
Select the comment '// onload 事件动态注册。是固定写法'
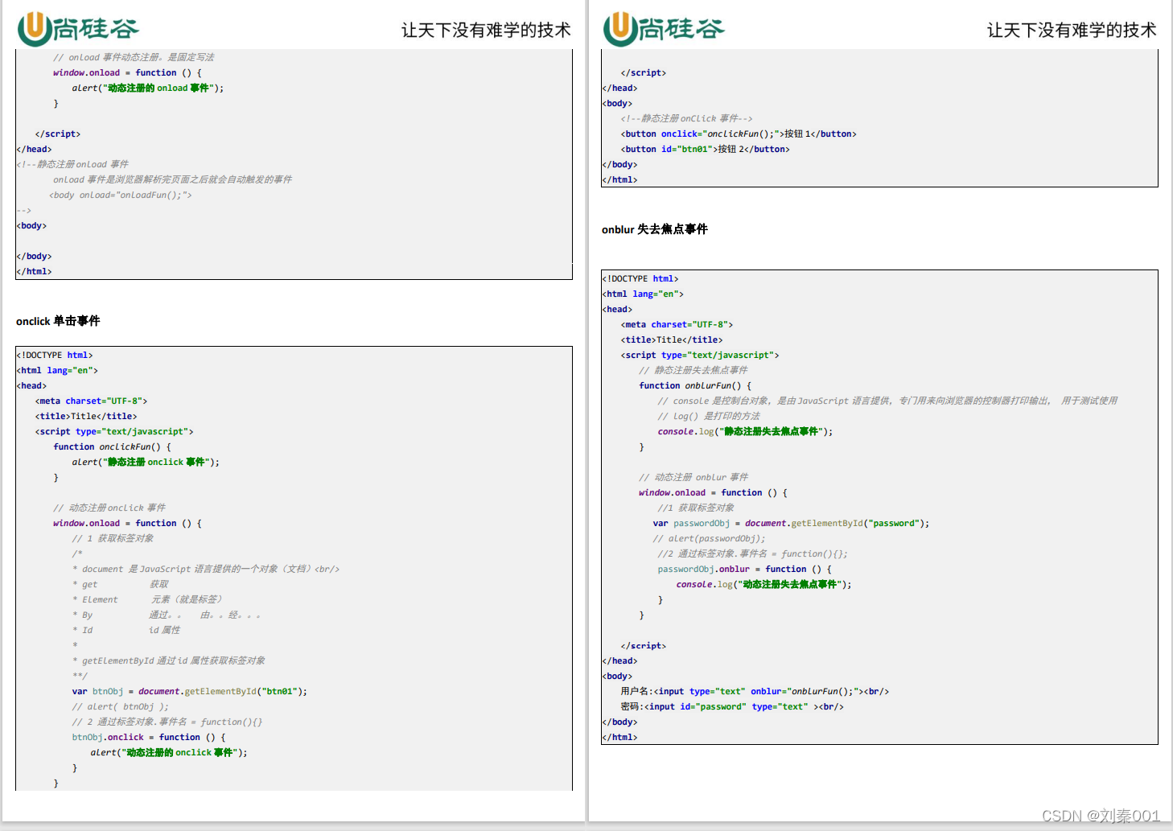point(134,57)
